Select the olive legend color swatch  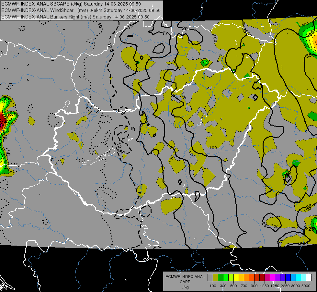coord(215,278)
